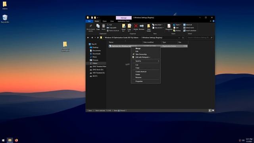This screenshot has width=254, height=143.
Task: Open the Recycle Bin desktop icon
Action: [5, 19]
